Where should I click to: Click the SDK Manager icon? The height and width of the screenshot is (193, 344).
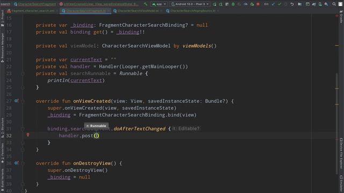[x=326, y=4]
